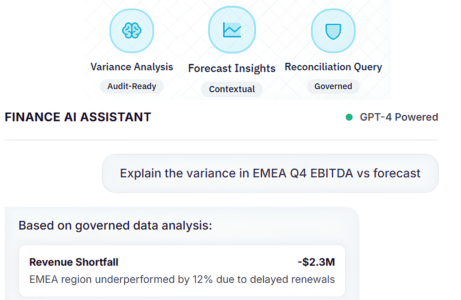Click the delayed renewals description text

[x=182, y=280]
